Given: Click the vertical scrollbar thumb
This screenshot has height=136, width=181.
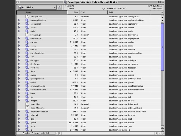Looking at the screenshot, I should 162,47.
